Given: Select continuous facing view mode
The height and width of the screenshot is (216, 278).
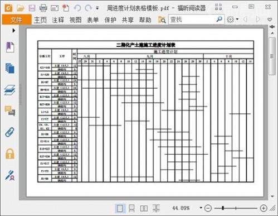Looking at the screenshot, I should [x=156, y=208].
